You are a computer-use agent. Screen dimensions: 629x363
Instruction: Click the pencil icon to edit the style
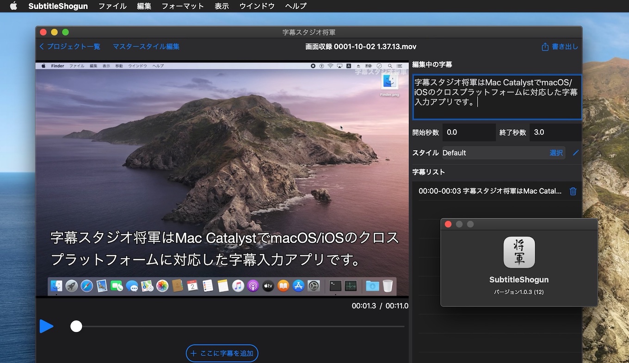click(576, 153)
